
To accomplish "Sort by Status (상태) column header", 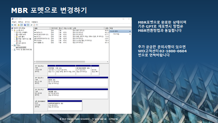I will pyautogui.click(x=88, y=28).
